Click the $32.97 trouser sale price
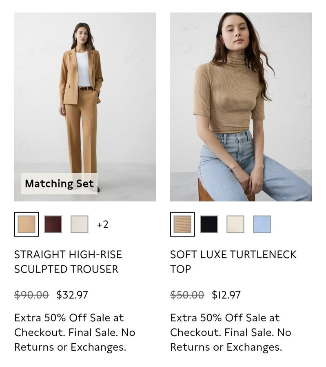This screenshot has width=326, height=367. [72, 295]
